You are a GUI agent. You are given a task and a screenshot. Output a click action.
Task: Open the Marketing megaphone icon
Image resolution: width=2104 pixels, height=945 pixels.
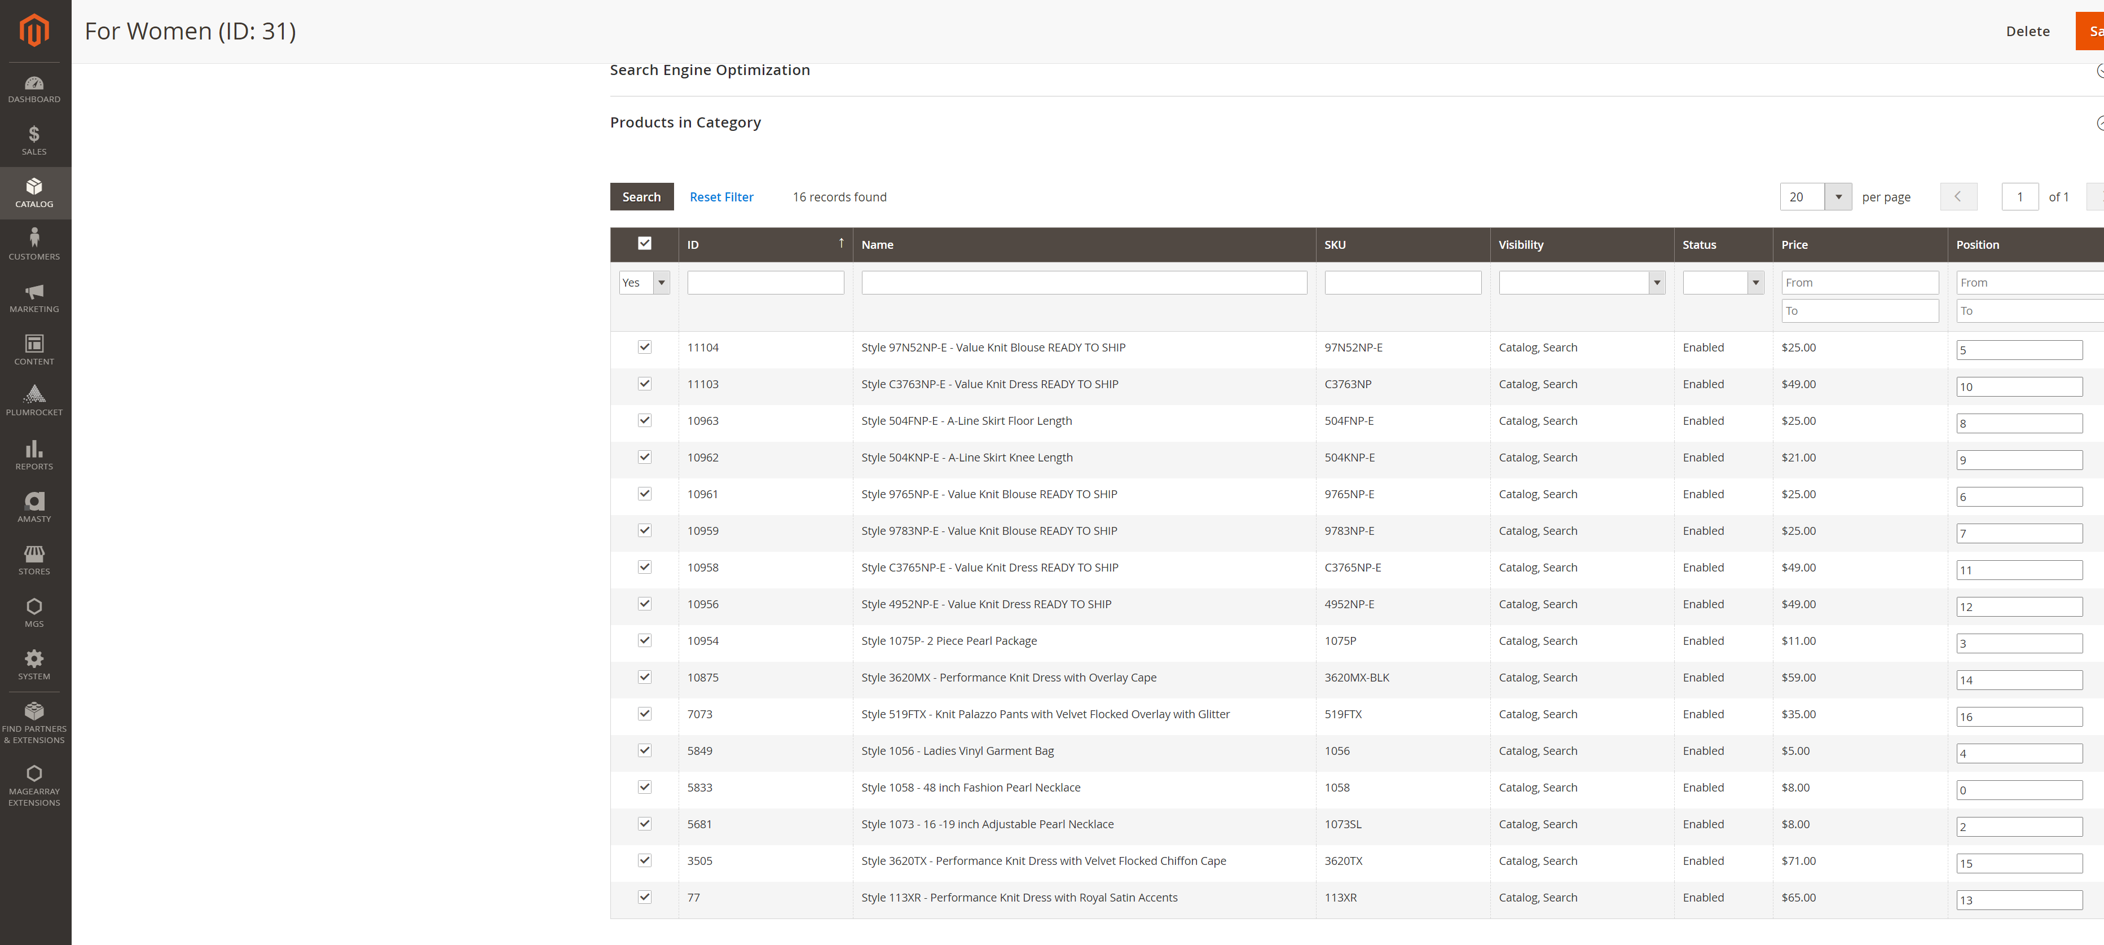[x=34, y=297]
